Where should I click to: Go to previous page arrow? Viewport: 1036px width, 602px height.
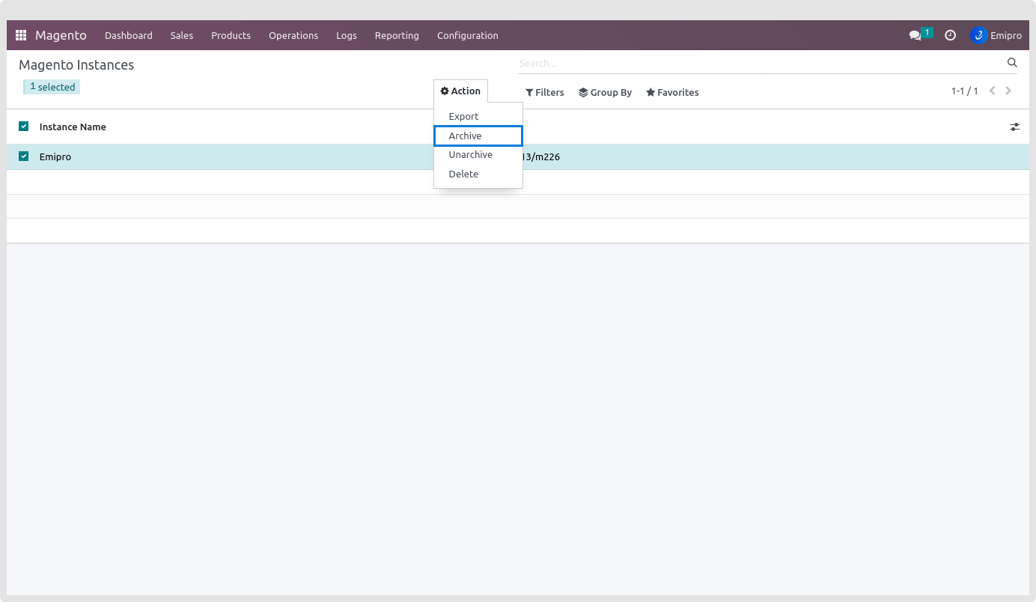click(993, 91)
